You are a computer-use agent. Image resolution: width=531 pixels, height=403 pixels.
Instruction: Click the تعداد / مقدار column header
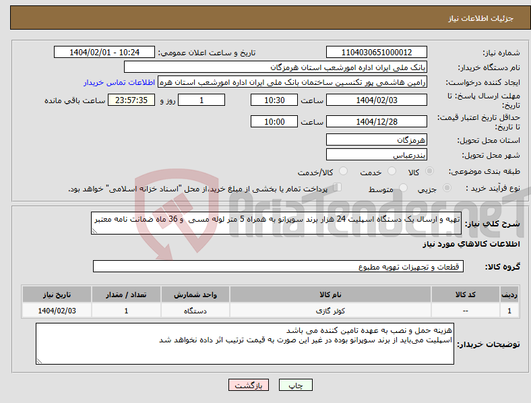coord(126,294)
